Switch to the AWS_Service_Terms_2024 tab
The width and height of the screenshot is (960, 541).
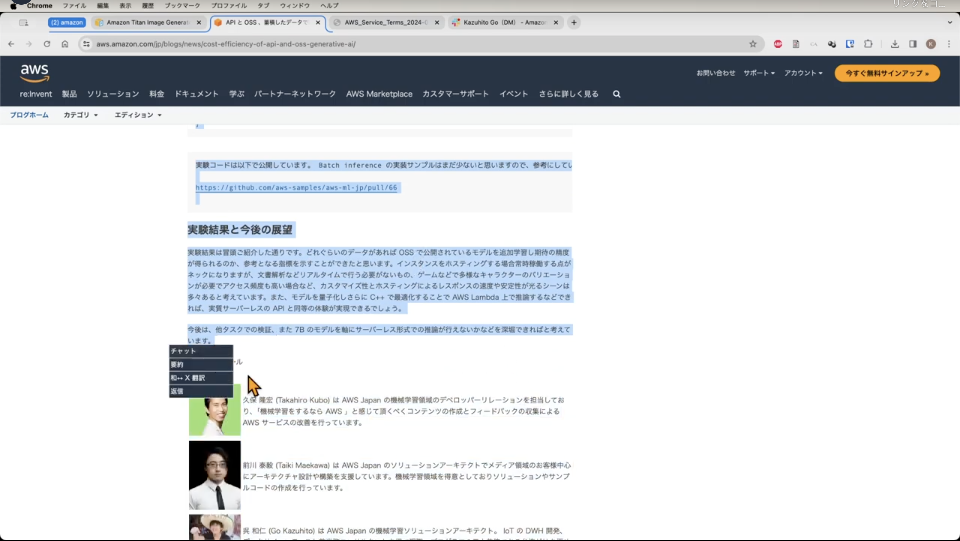(x=384, y=22)
